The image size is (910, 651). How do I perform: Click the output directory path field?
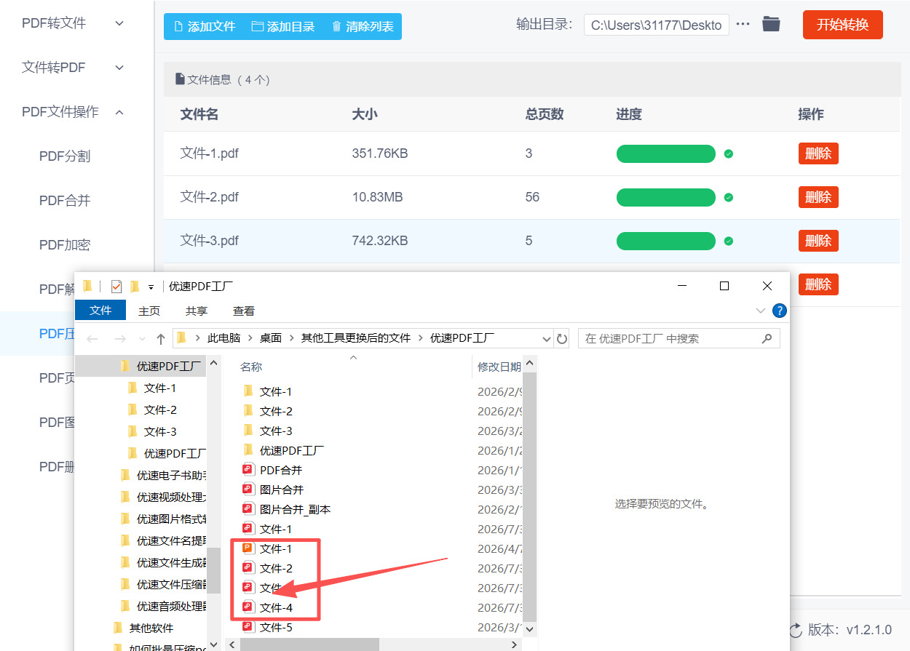click(x=657, y=25)
